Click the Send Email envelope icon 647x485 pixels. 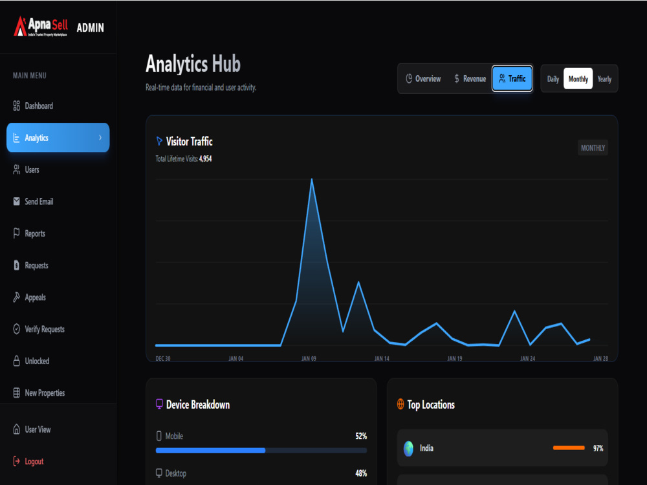(x=17, y=201)
